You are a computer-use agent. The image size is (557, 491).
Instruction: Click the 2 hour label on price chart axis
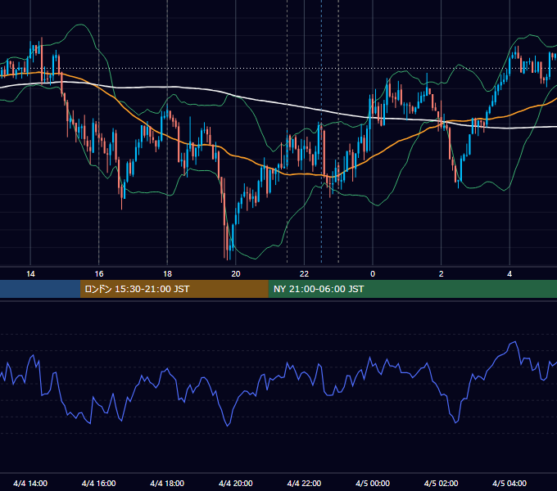click(x=442, y=274)
